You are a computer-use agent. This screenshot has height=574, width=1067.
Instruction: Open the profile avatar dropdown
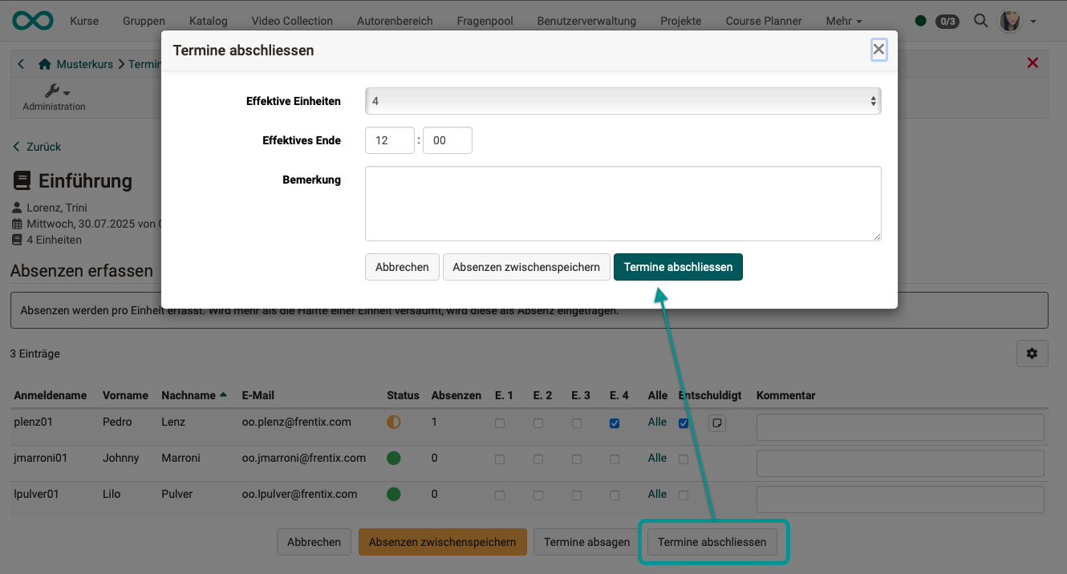1009,21
